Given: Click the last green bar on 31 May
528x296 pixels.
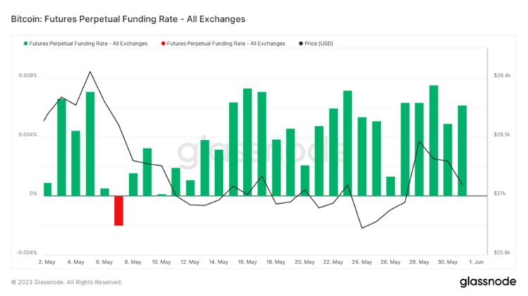Looking at the screenshot, I should coord(463,150).
